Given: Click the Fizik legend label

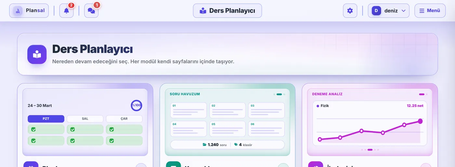Looking at the screenshot, I should click(325, 106).
